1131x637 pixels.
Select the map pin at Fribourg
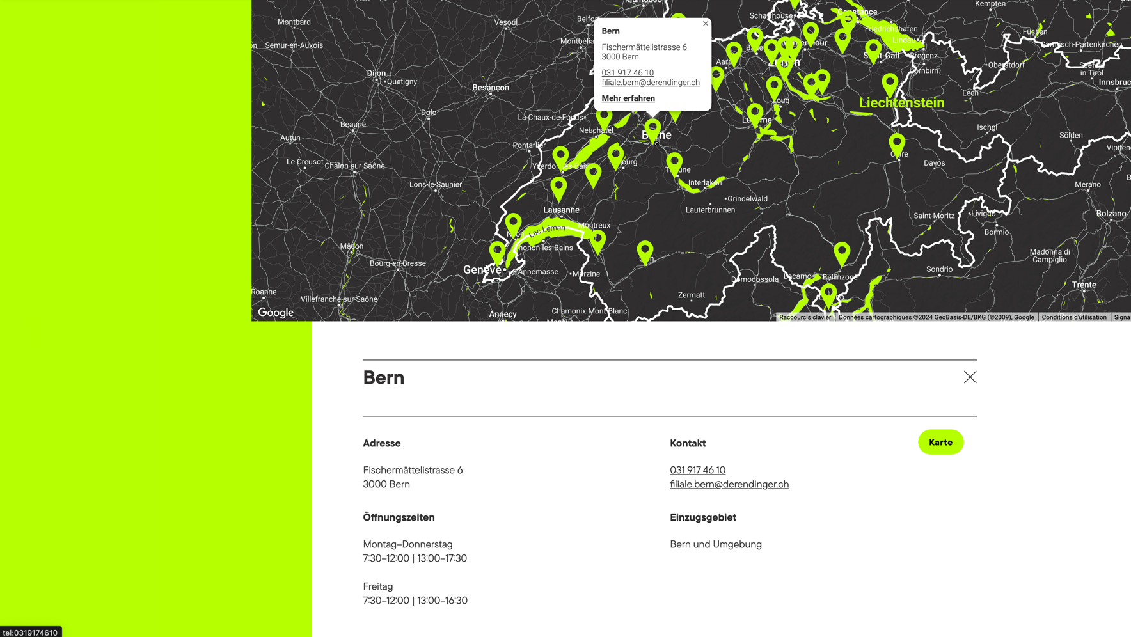[615, 154]
